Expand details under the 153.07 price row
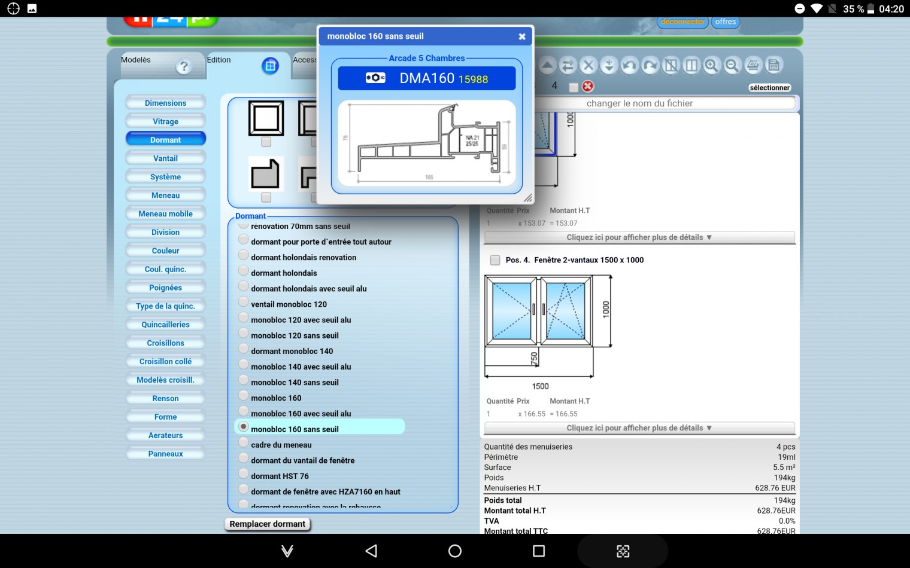Viewport: 910px width, 568px height. [639, 237]
